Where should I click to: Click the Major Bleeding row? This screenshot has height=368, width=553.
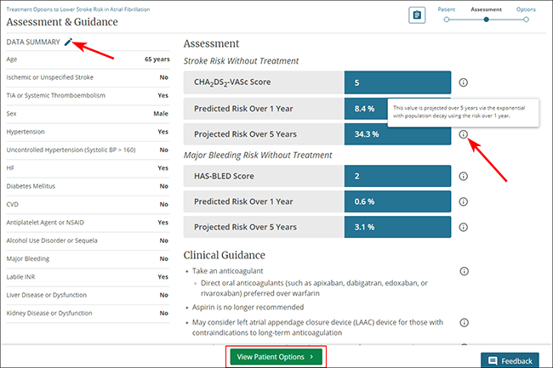click(88, 259)
